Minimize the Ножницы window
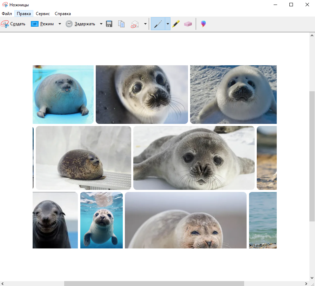 click(x=275, y=5)
